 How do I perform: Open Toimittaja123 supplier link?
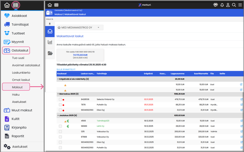(103, 121)
